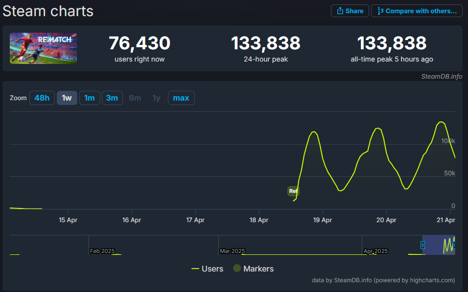Select the 1w zoom range

(67, 98)
